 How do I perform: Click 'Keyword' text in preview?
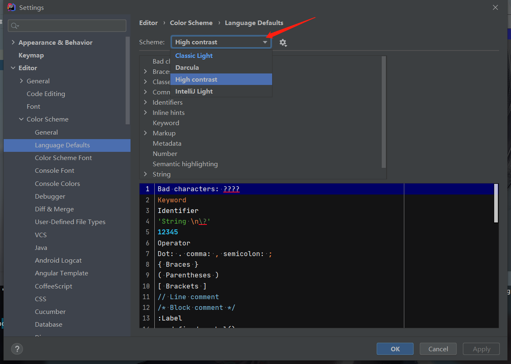pyautogui.click(x=172, y=200)
